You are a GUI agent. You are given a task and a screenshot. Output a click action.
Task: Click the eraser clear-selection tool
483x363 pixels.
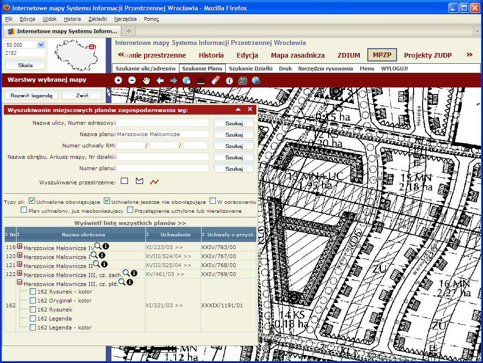pyautogui.click(x=216, y=80)
